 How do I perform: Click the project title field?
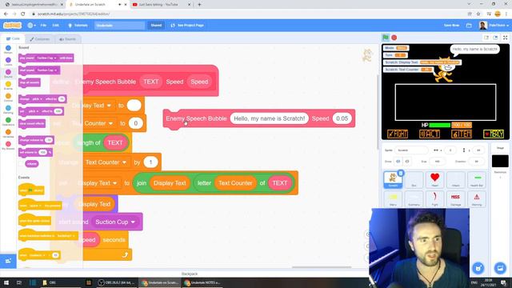119,25
